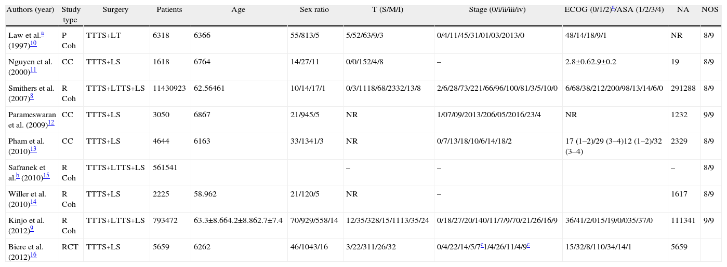This screenshot has height=267, width=727.
Task: Select the "Sex ratio" column header
Action: (x=314, y=10)
